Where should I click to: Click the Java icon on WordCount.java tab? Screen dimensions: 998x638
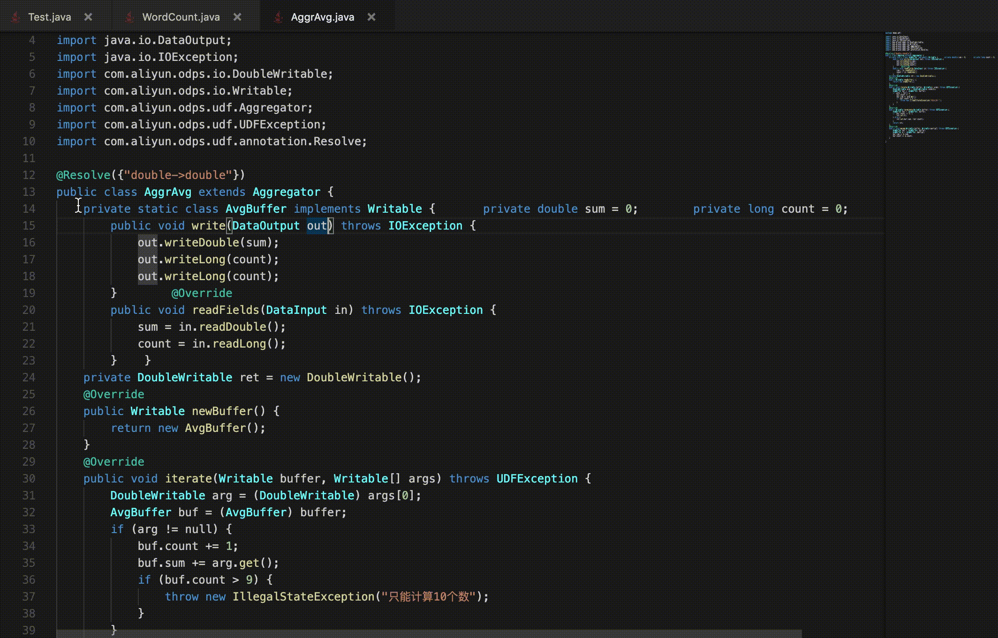[129, 17]
